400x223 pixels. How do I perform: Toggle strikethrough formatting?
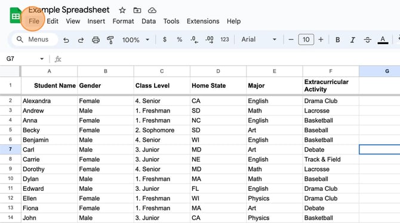tap(368, 40)
